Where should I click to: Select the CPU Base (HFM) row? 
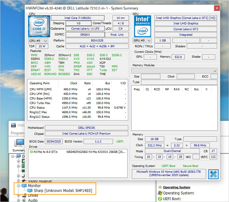pos(78,99)
